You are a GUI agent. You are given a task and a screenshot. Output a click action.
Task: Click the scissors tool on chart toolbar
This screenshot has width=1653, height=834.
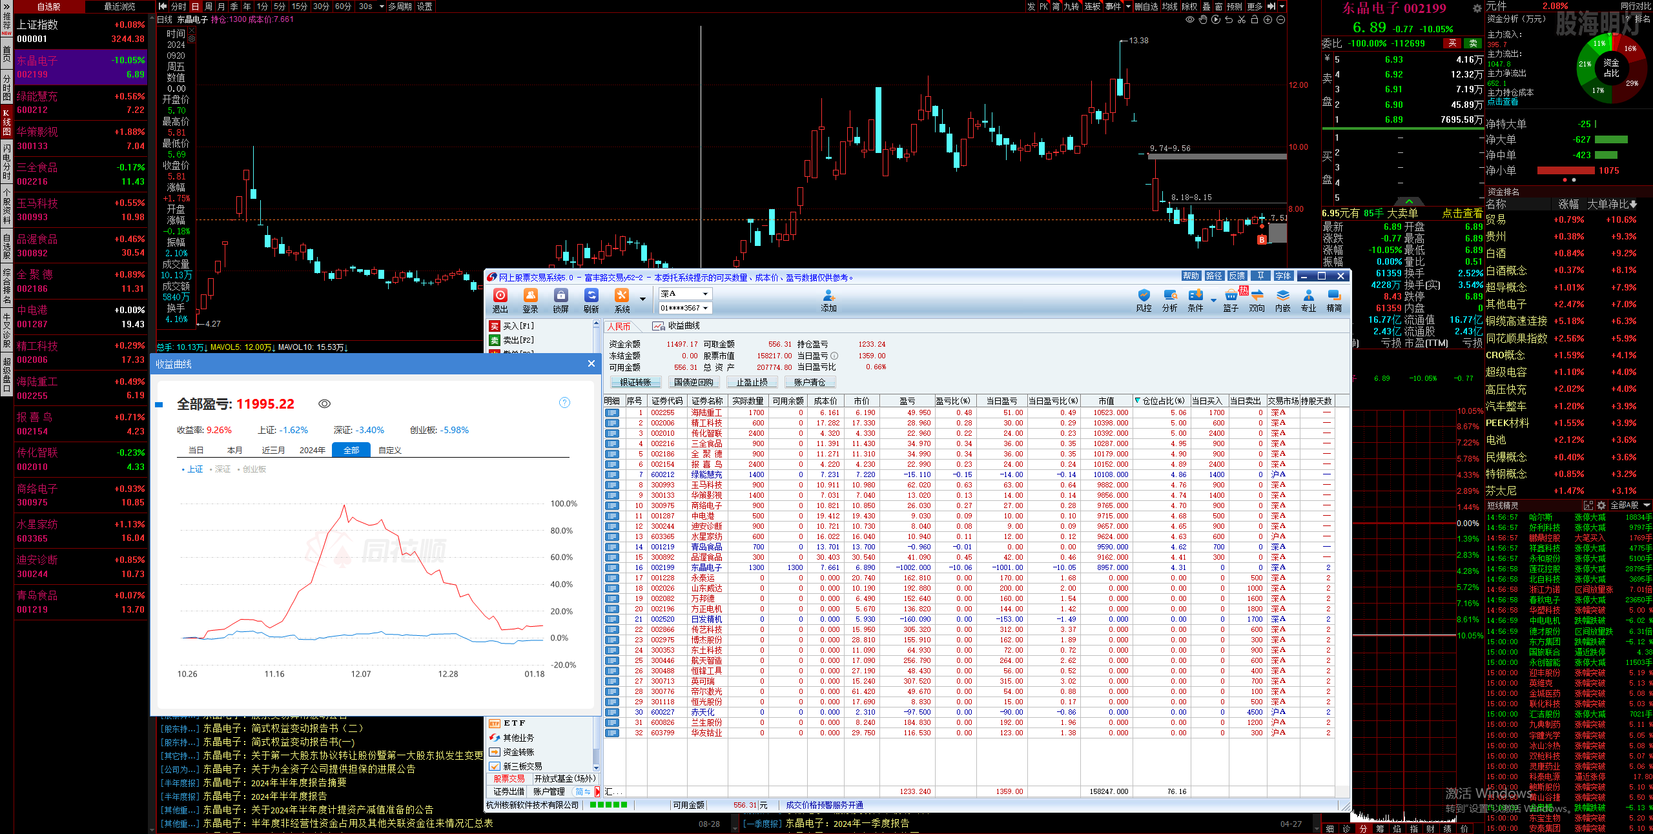(x=1242, y=19)
